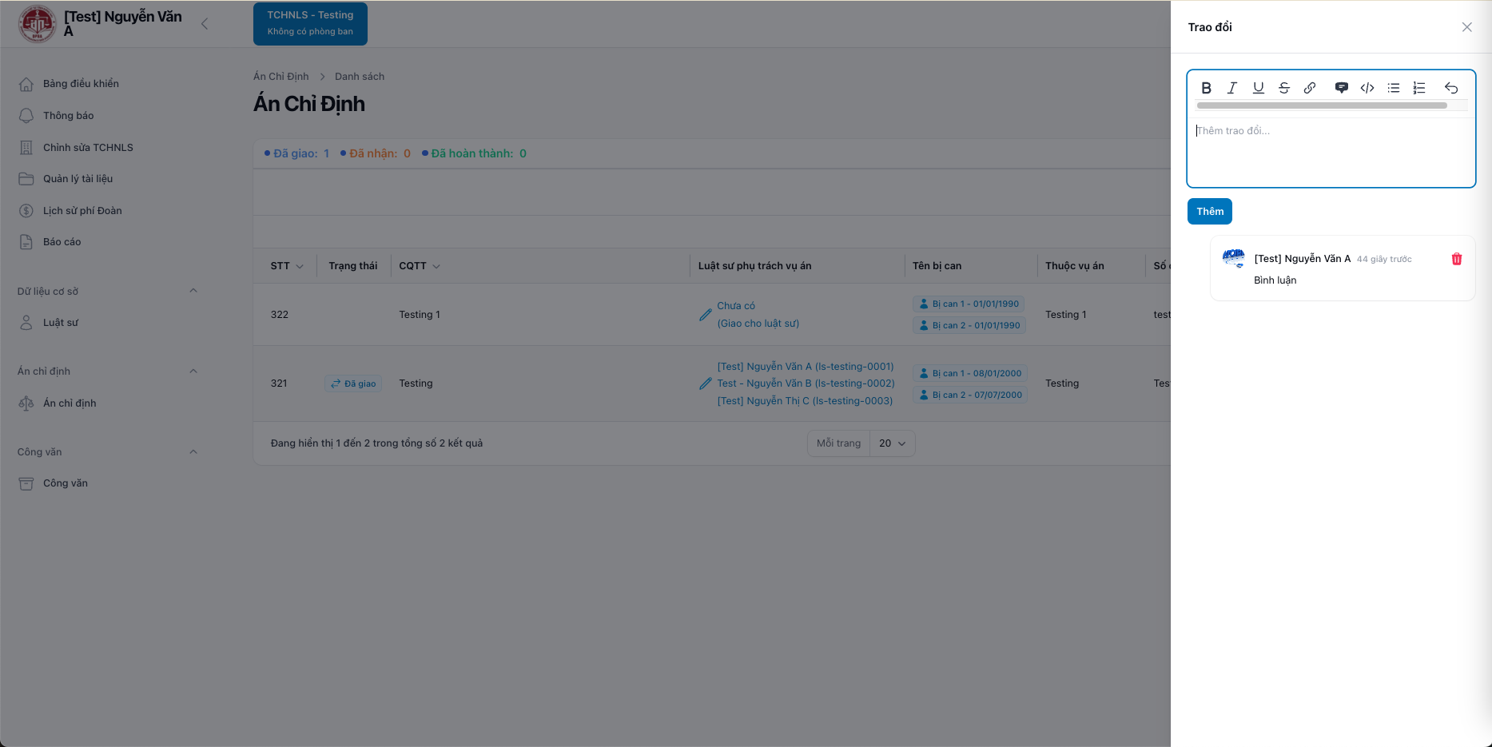Insert a blockquote in the comment
Screen dimensions: 1492x747
(x=1342, y=88)
